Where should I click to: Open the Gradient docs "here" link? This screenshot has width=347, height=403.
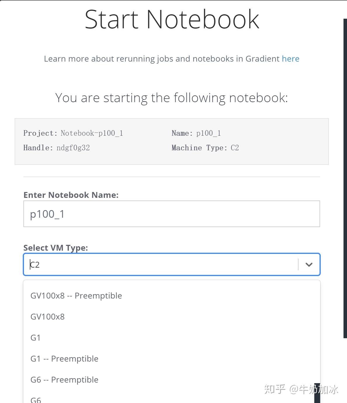tap(290, 59)
